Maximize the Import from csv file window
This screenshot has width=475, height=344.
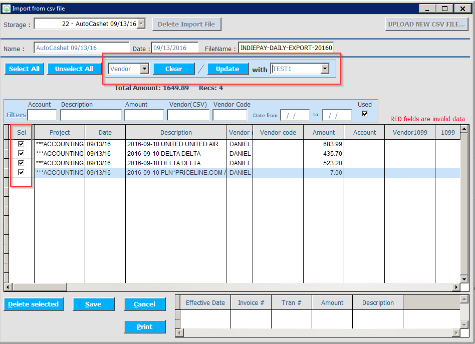tap(444, 9)
